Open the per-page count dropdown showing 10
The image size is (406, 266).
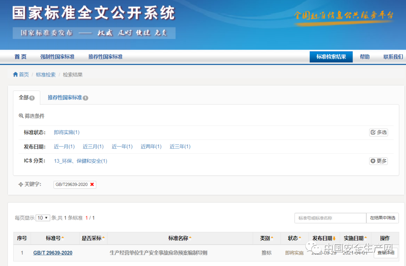tap(43, 218)
